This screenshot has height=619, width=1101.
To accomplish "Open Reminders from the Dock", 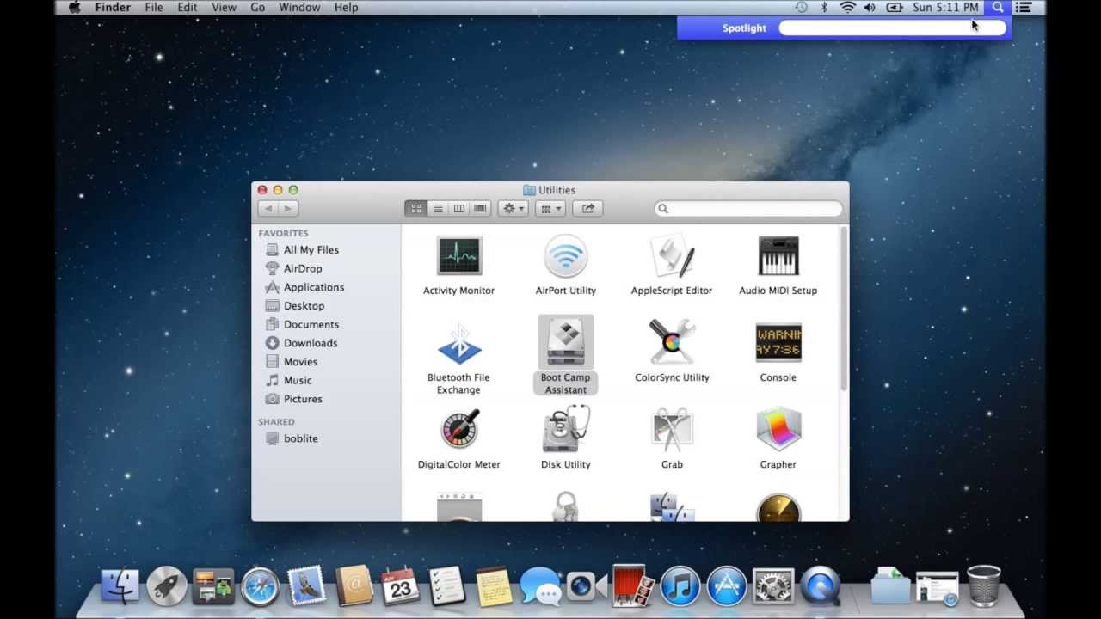I will point(446,586).
